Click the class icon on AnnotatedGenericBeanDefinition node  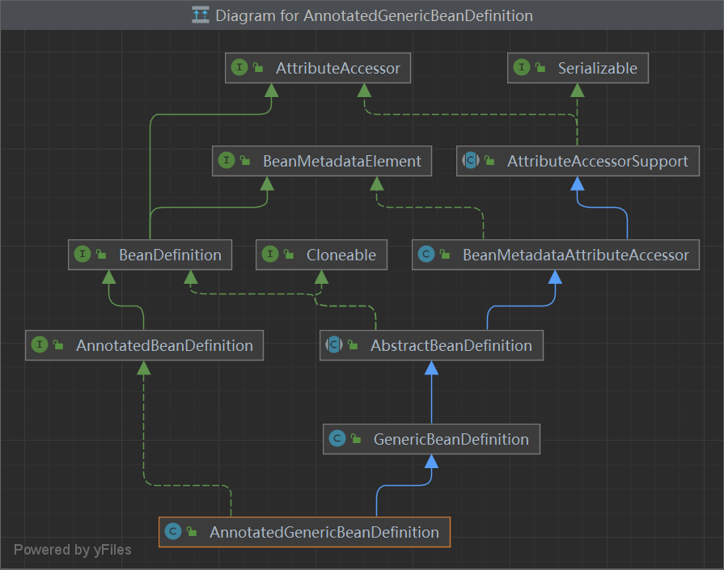click(x=172, y=531)
